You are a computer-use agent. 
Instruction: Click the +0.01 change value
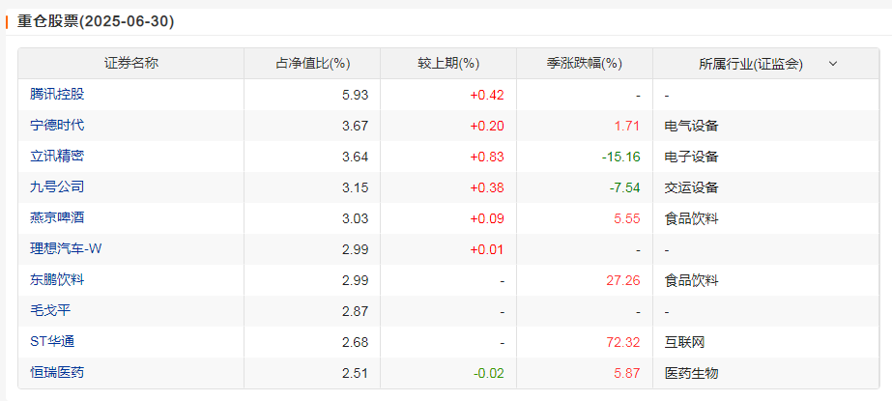487,249
